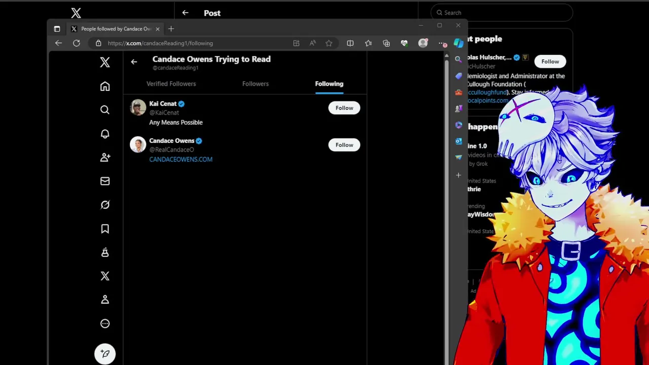
Task: Open new browser tab with plus button
Action: coord(171,29)
